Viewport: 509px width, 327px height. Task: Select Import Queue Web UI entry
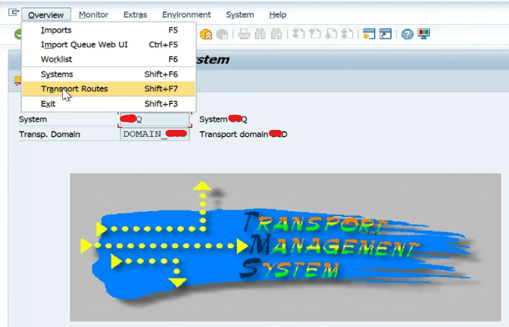point(108,45)
